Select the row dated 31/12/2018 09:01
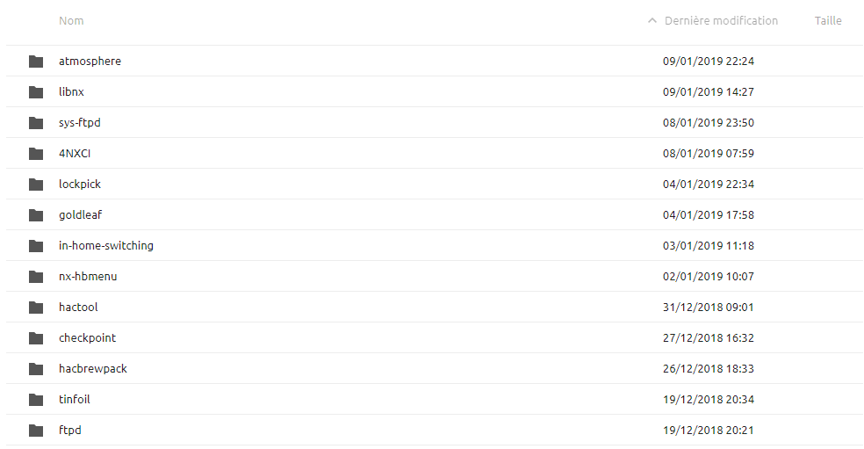 (435, 308)
